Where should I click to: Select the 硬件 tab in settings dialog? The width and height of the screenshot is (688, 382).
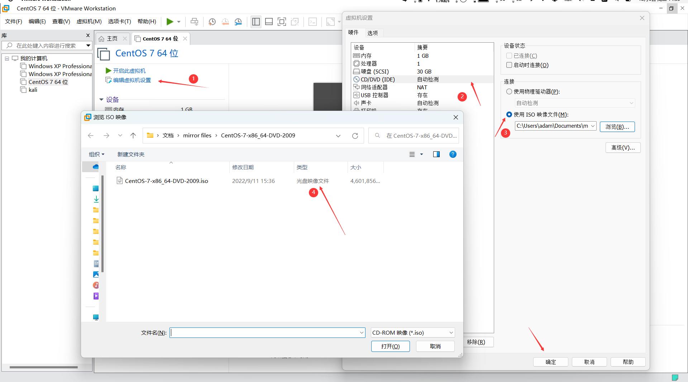[x=353, y=32]
